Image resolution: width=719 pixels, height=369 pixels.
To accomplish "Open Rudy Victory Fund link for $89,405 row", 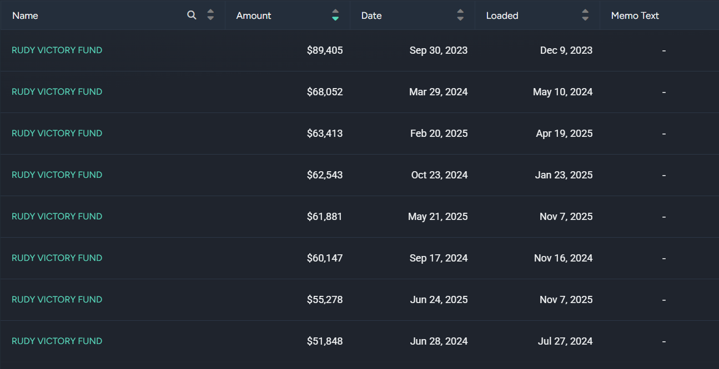I will click(57, 50).
